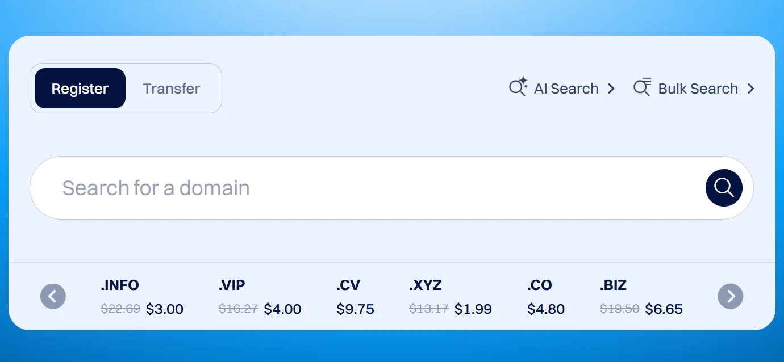Choose the .VIP domain extension
The width and height of the screenshot is (784, 362).
click(232, 285)
